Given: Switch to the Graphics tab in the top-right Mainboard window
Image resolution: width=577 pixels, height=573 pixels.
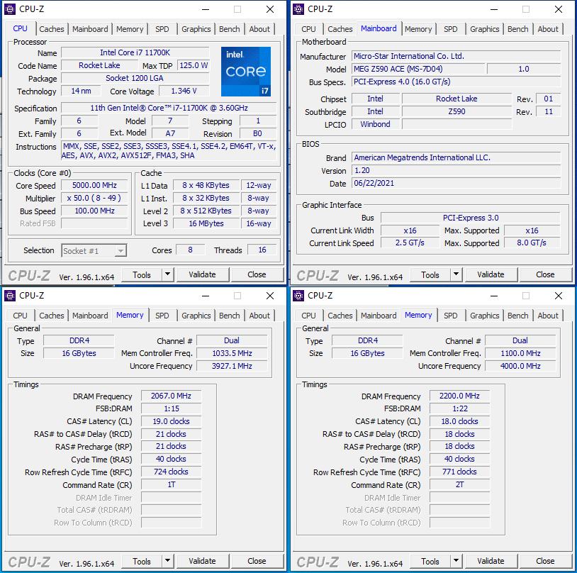Looking at the screenshot, I should pyautogui.click(x=485, y=29).
